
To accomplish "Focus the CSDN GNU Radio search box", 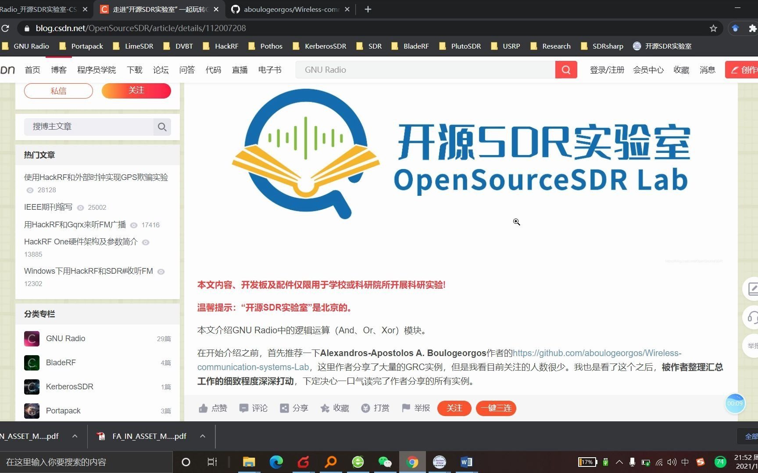I will pos(425,70).
